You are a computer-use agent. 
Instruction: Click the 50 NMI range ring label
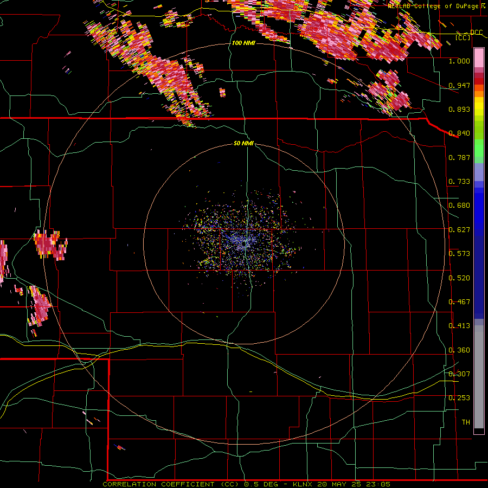243,143
